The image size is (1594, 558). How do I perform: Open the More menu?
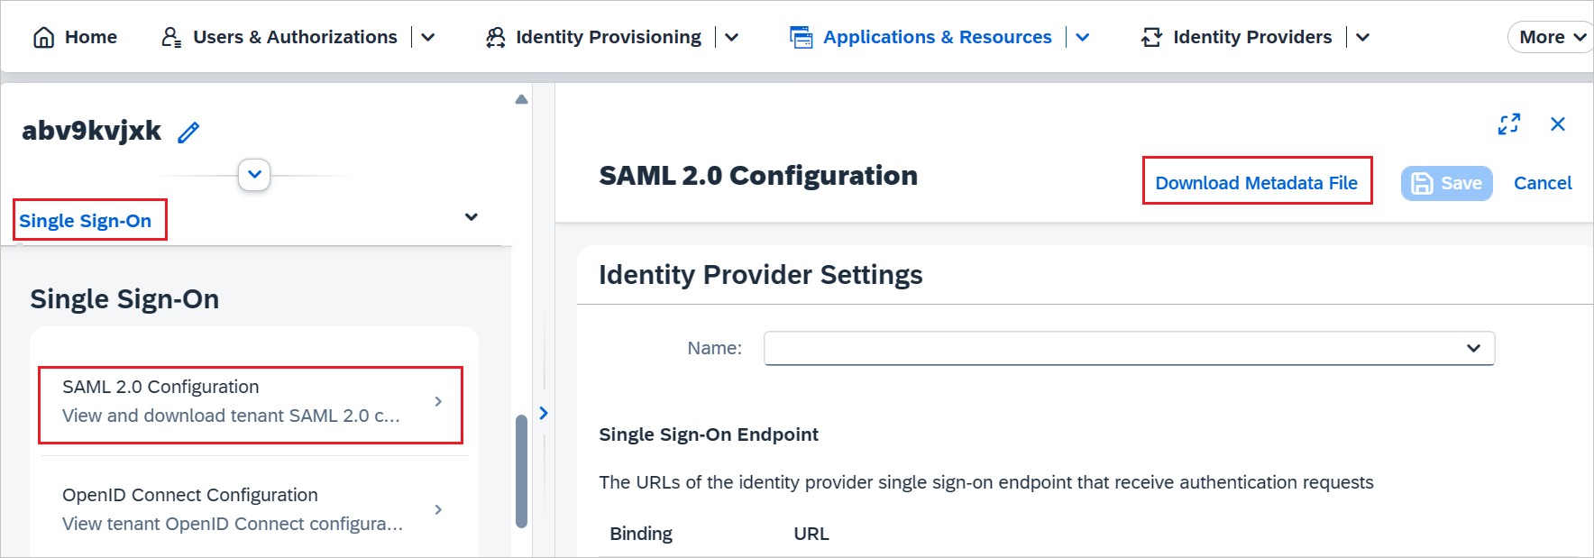point(1551,37)
